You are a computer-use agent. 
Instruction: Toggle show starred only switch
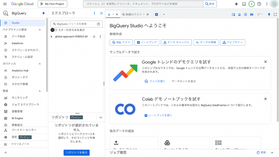[54, 30]
